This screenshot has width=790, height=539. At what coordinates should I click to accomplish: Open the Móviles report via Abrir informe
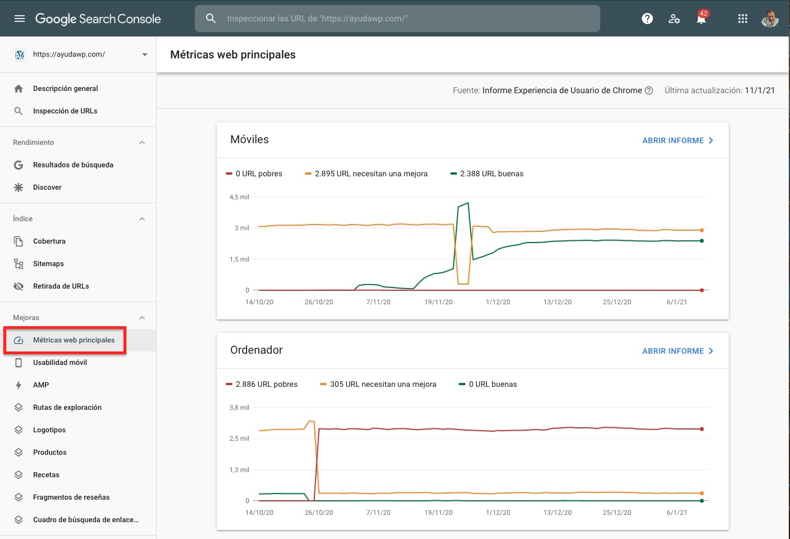(x=678, y=140)
